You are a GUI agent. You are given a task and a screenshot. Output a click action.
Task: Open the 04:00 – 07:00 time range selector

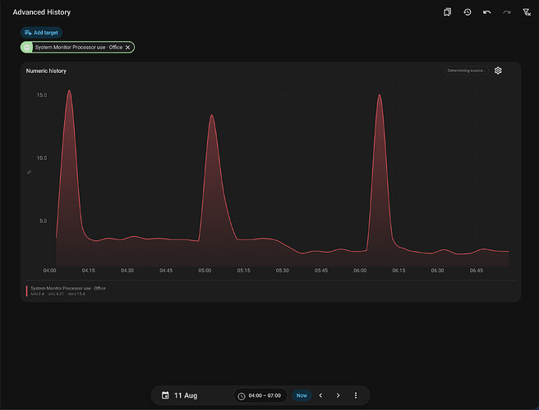(260, 395)
